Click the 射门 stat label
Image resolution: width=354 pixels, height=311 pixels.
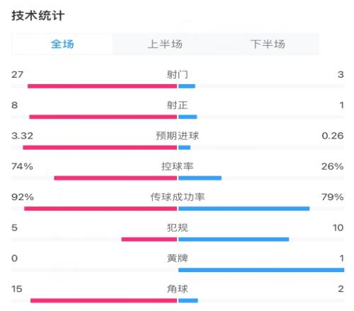pos(177,74)
